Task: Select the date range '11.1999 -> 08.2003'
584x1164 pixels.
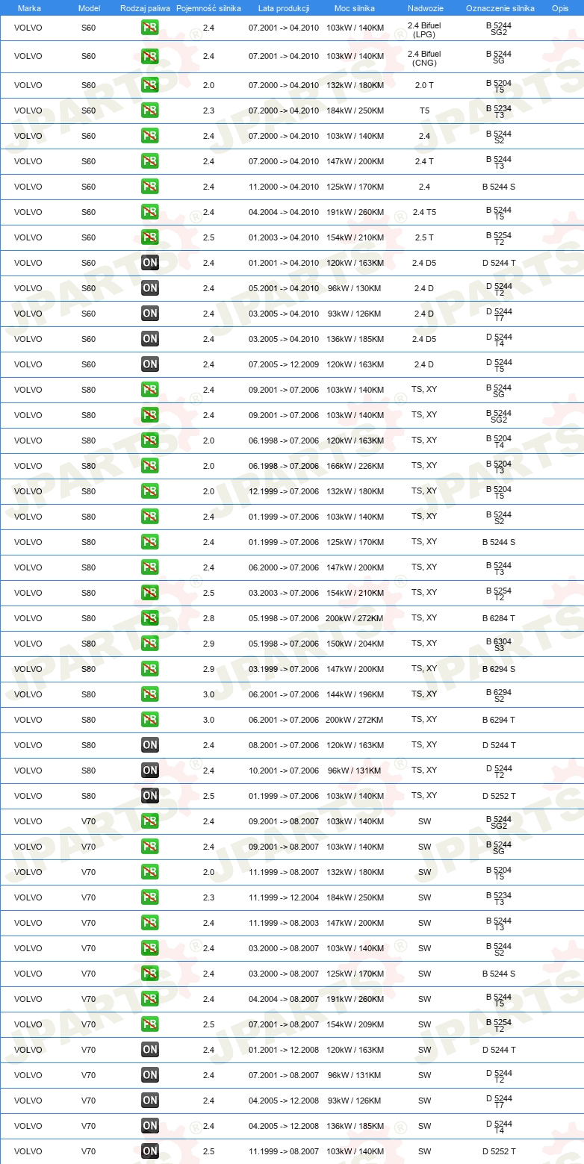Action: [x=284, y=923]
